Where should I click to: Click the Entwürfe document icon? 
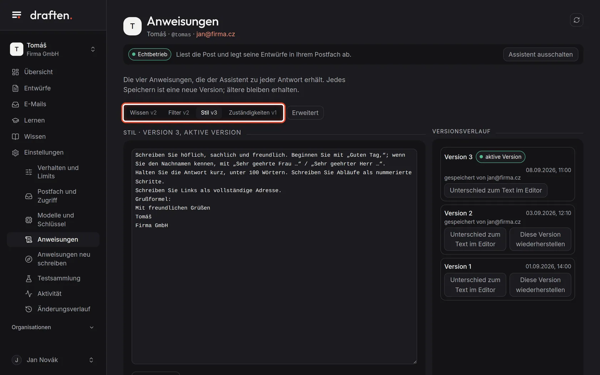[15, 88]
